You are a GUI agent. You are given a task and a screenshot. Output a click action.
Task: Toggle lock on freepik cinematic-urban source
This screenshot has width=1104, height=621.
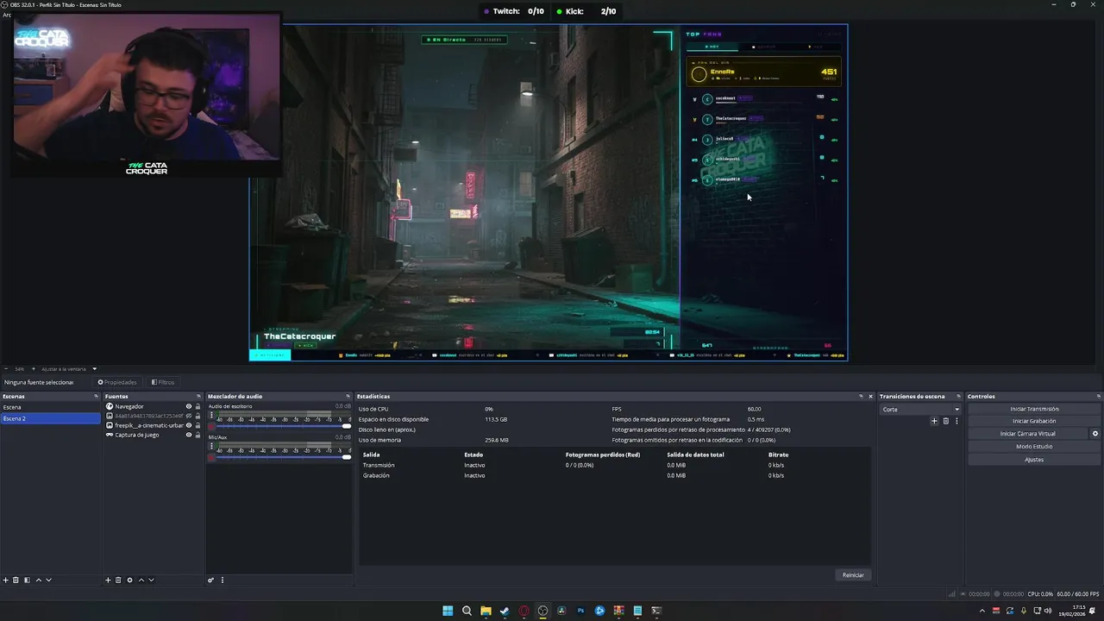(x=198, y=425)
